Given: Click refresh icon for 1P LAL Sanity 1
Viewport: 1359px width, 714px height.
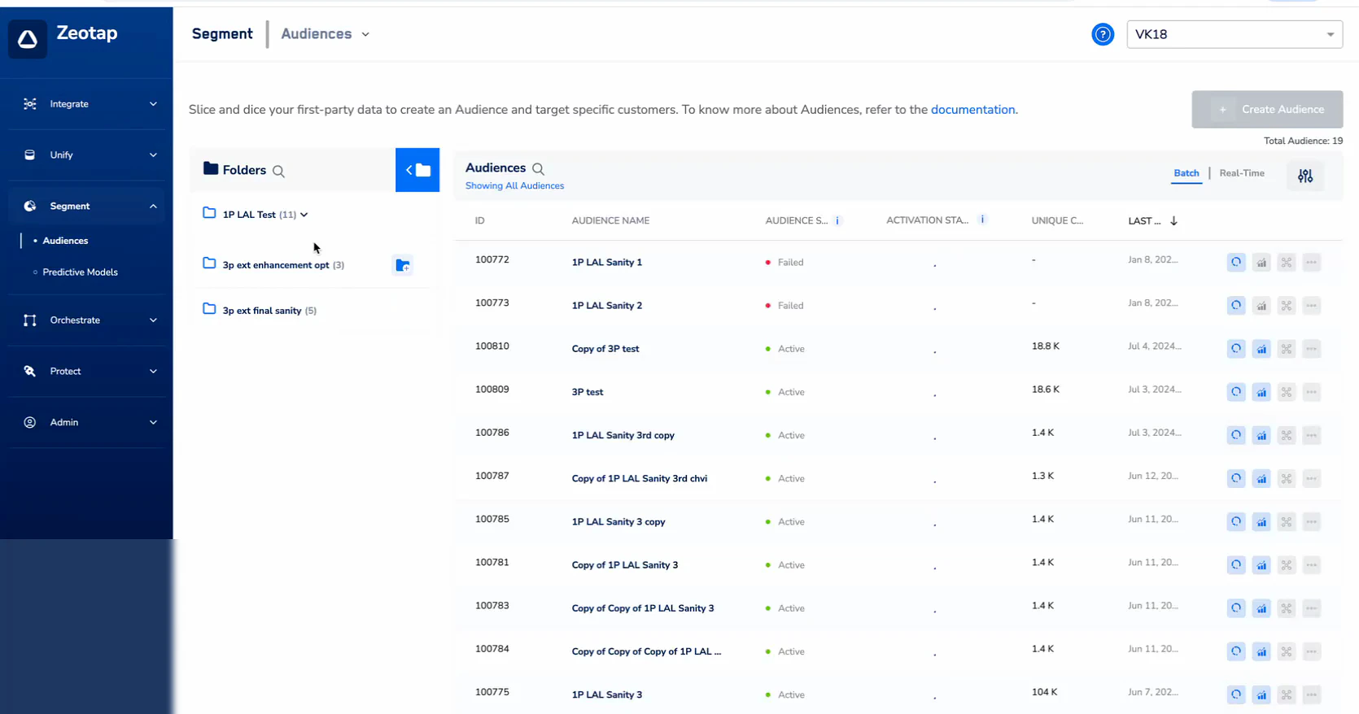Looking at the screenshot, I should click(1236, 262).
